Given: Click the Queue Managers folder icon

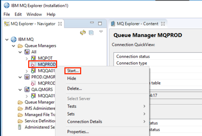Looking at the screenshot, I should [x=20, y=46].
